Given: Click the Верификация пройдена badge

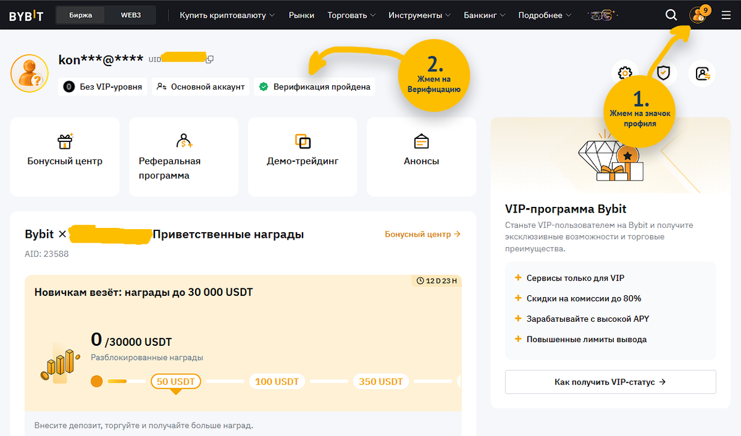Looking at the screenshot, I should (314, 86).
